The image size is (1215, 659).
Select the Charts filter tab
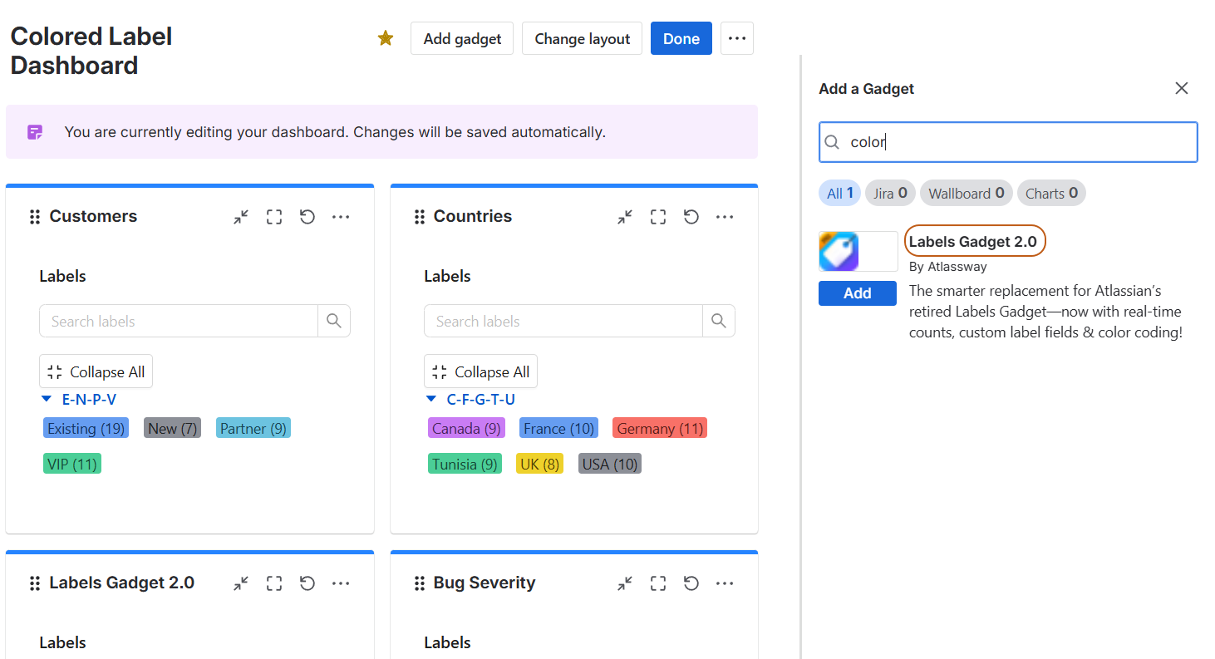click(1050, 194)
